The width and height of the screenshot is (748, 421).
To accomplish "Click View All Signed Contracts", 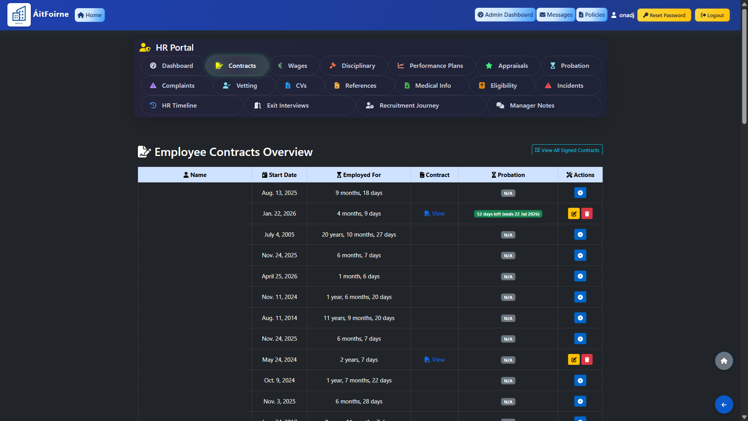I will pyautogui.click(x=567, y=150).
